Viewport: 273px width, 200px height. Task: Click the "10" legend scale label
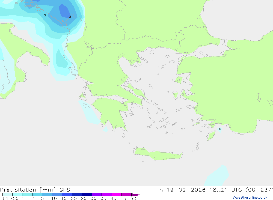[x=54, y=198]
